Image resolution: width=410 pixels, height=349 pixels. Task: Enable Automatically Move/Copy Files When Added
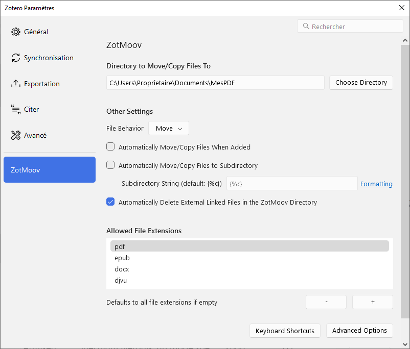(110, 147)
